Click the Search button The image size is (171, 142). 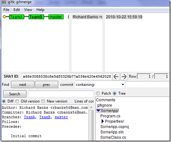(x=15, y=94)
